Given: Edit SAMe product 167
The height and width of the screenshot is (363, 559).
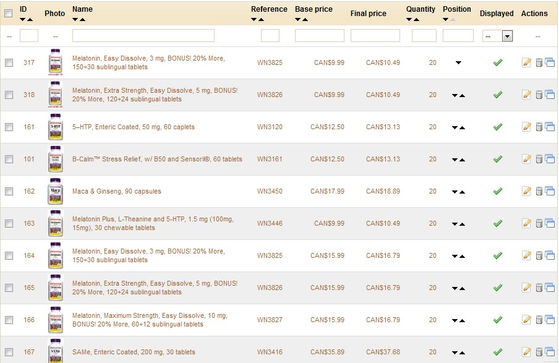Looking at the screenshot, I should pyautogui.click(x=527, y=352).
